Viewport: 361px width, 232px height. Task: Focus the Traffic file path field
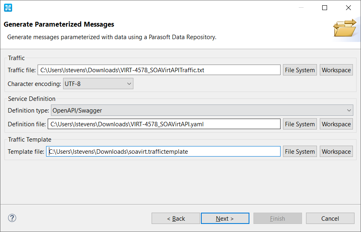[159, 70]
